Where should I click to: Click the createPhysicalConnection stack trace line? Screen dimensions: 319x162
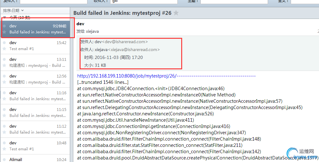click(x=198, y=158)
